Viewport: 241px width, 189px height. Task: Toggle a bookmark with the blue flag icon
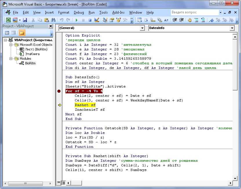[211, 20]
